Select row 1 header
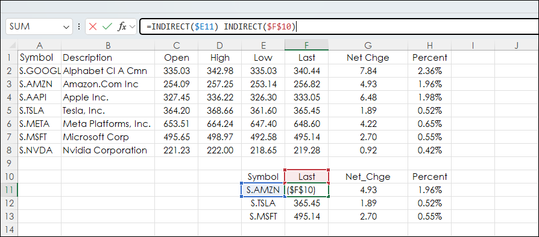Viewport: 539px width, 237px height. pos(9,57)
